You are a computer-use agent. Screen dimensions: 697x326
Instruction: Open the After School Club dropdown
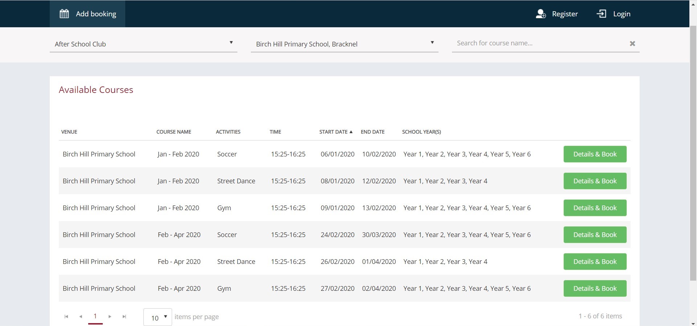coord(143,44)
